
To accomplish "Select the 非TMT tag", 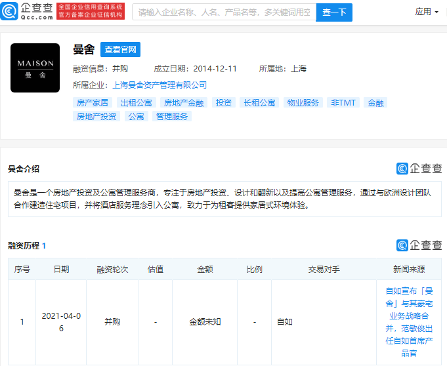I will coord(343,103).
